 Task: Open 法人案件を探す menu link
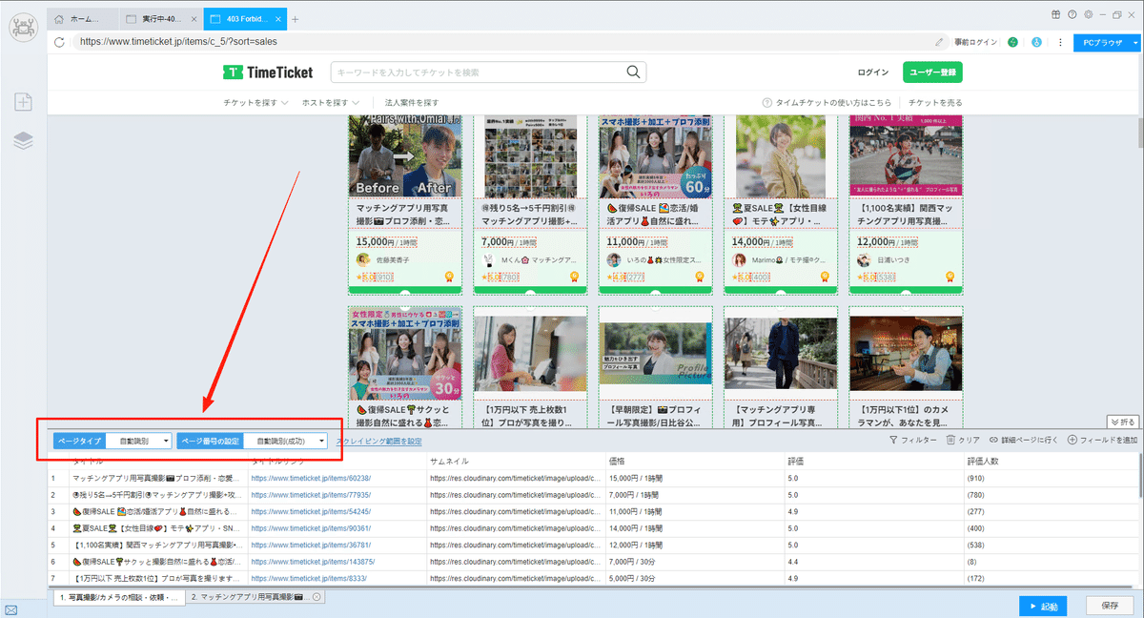point(412,102)
